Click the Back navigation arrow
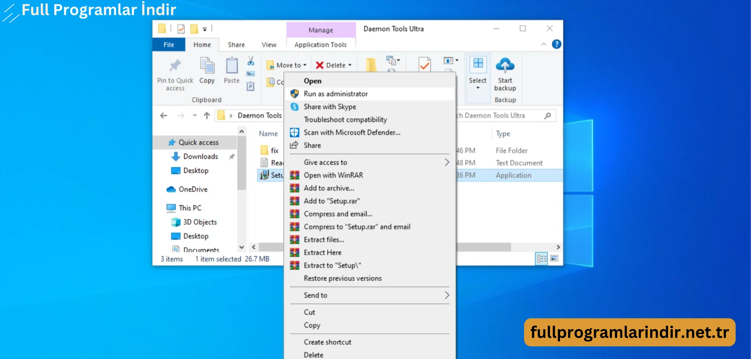This screenshot has width=751, height=359. tap(164, 115)
